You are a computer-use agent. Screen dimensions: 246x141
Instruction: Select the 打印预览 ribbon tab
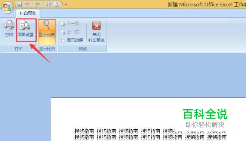[28, 13]
